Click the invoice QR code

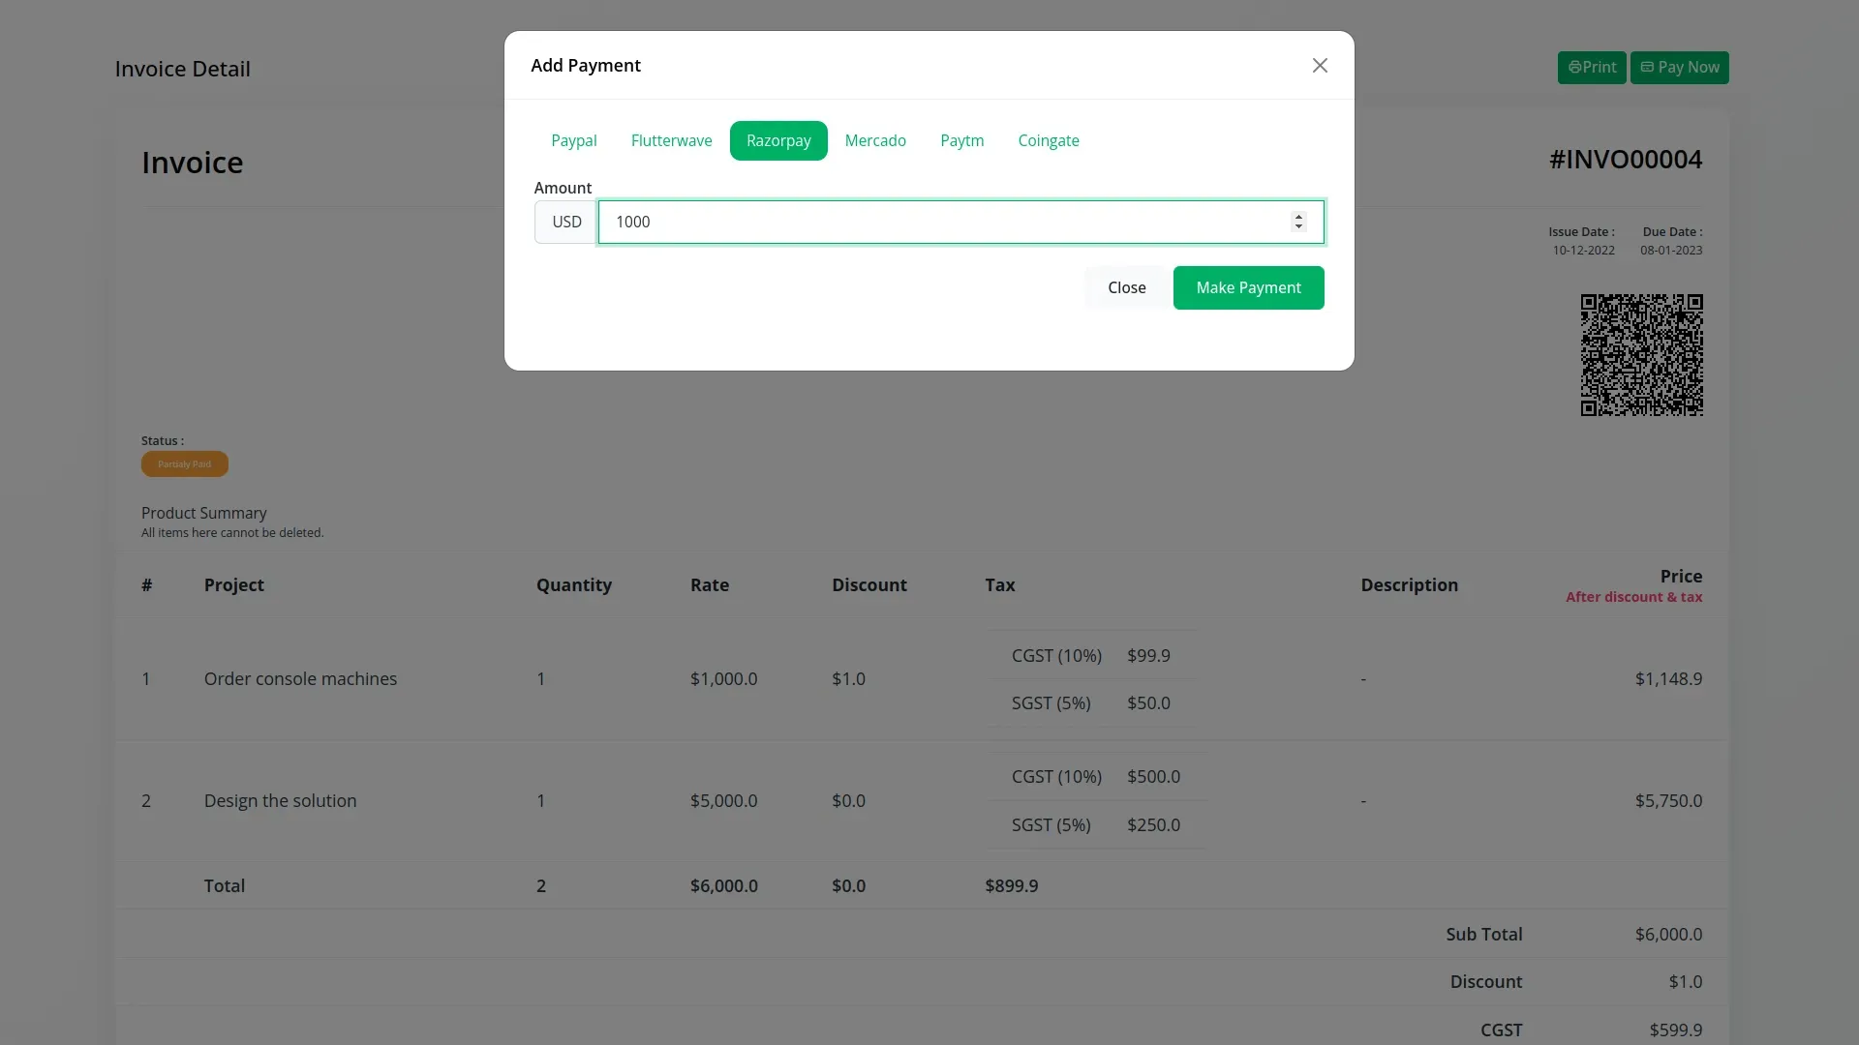[x=1641, y=354]
